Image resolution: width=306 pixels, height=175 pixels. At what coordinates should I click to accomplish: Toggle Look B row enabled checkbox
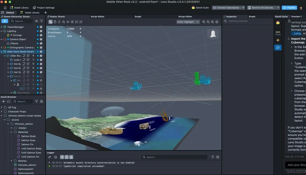point(41,60)
